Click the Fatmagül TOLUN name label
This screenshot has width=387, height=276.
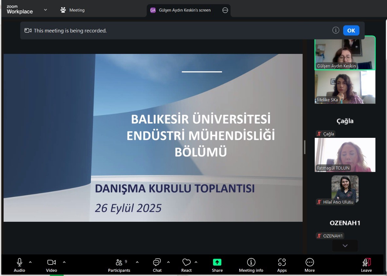tap(333, 168)
